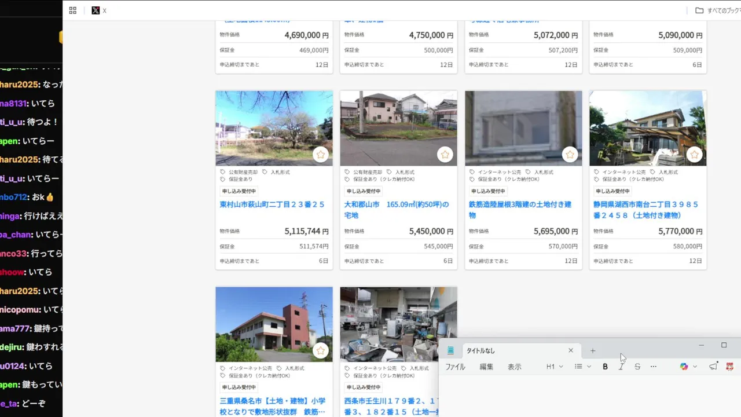Toggle favorite star on the 静岡県湖西市 listing

pyautogui.click(x=695, y=155)
